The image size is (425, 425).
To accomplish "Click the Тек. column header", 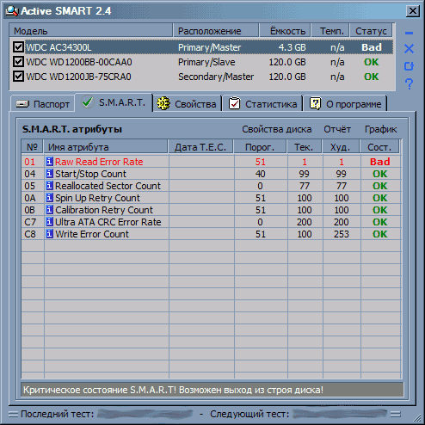I will point(305,147).
